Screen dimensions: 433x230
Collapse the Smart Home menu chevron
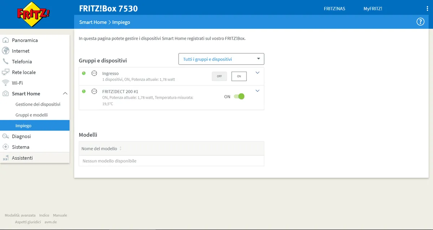point(65,94)
